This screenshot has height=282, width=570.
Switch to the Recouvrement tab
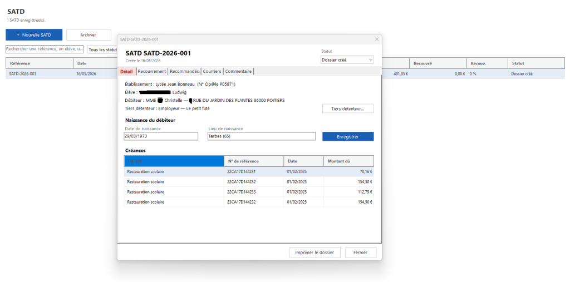click(152, 71)
